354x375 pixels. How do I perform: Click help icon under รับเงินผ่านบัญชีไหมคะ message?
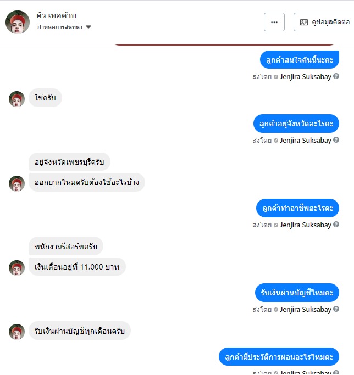click(x=336, y=309)
